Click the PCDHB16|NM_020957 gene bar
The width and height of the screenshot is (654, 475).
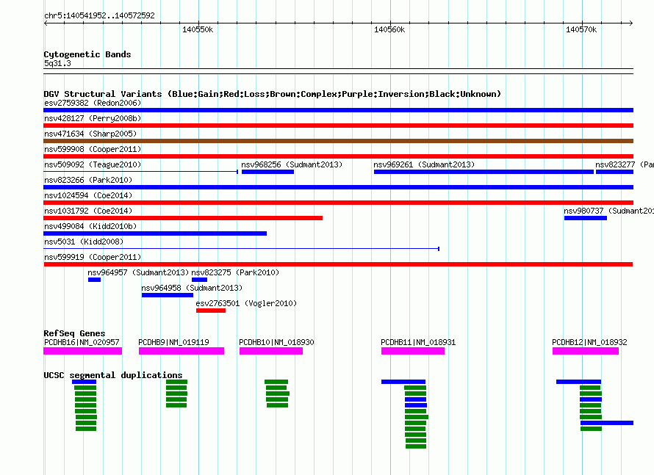[x=82, y=351]
